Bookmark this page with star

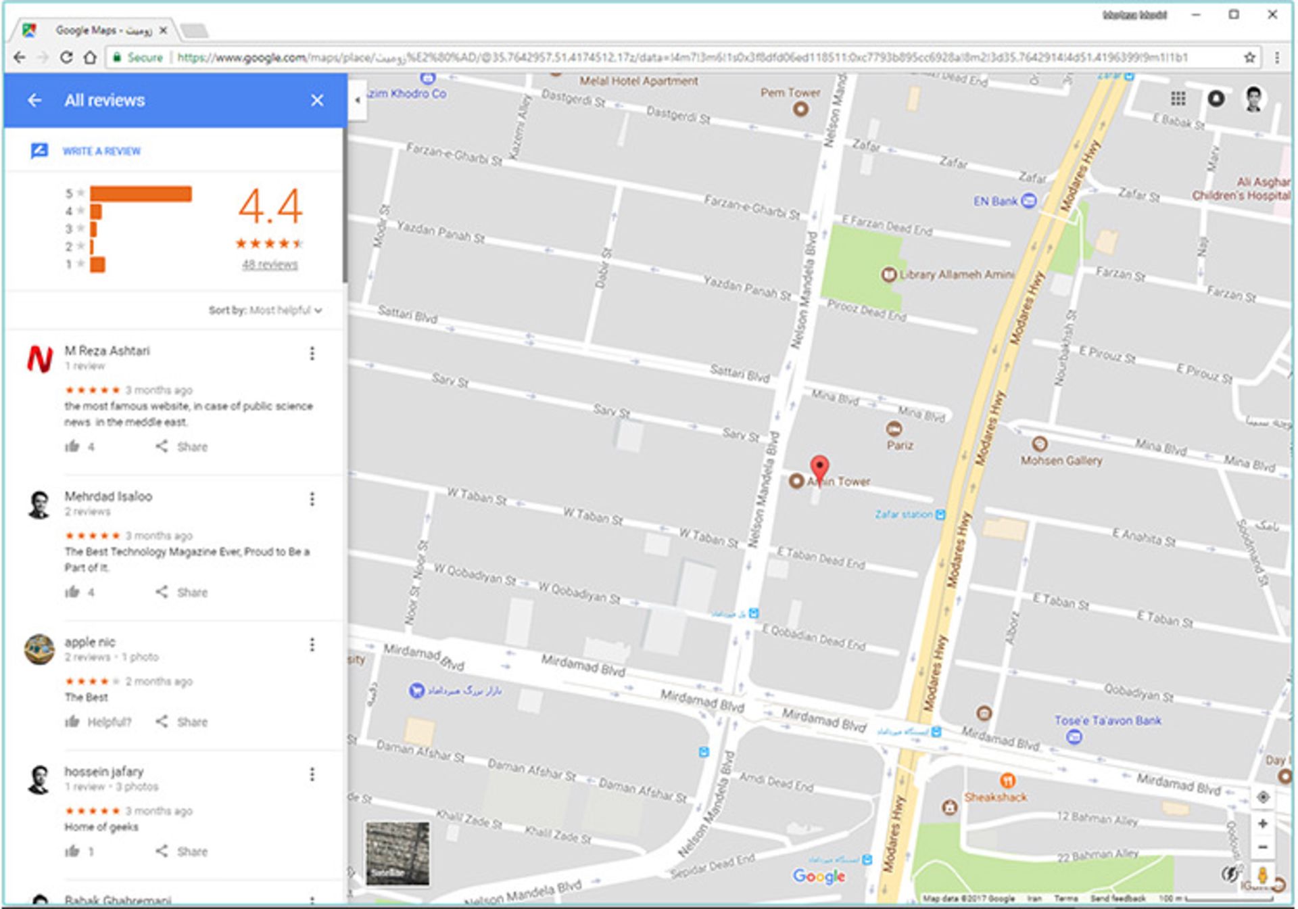click(x=1250, y=57)
